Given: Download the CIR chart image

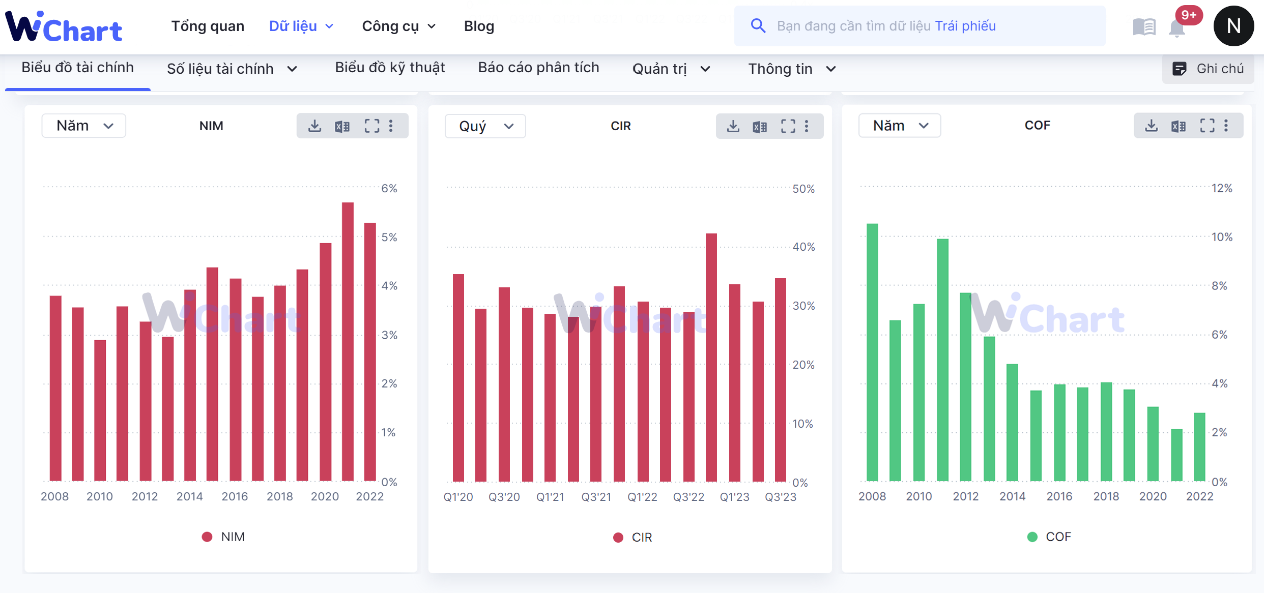Looking at the screenshot, I should point(733,126).
